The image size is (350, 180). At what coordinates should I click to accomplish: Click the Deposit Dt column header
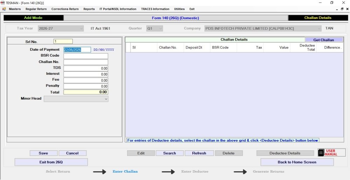tap(197, 48)
